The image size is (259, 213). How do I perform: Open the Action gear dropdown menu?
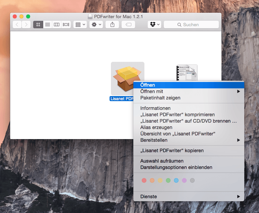point(96,25)
